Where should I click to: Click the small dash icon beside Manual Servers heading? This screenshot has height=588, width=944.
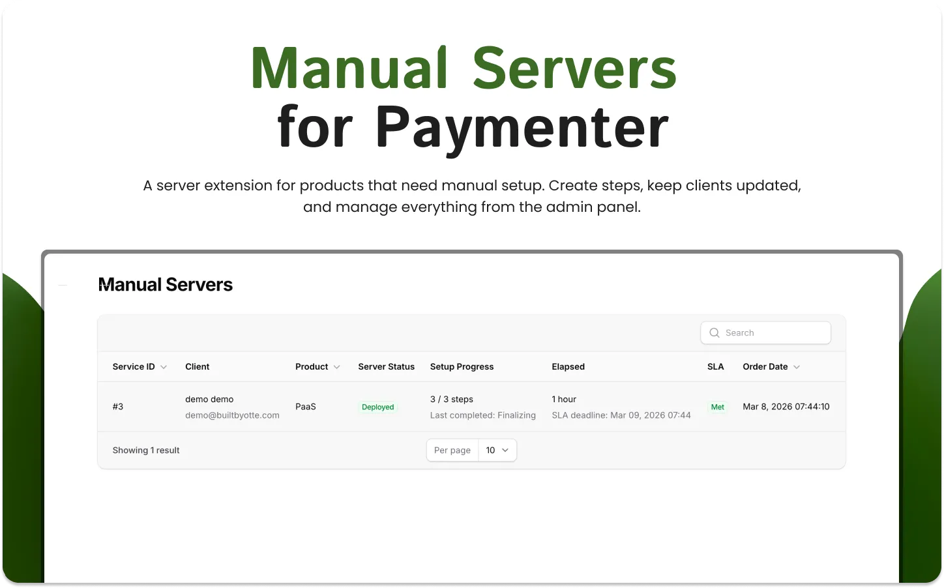(63, 285)
